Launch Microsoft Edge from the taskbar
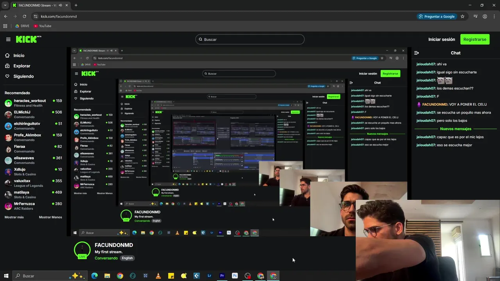This screenshot has width=500, height=281. (x=95, y=276)
